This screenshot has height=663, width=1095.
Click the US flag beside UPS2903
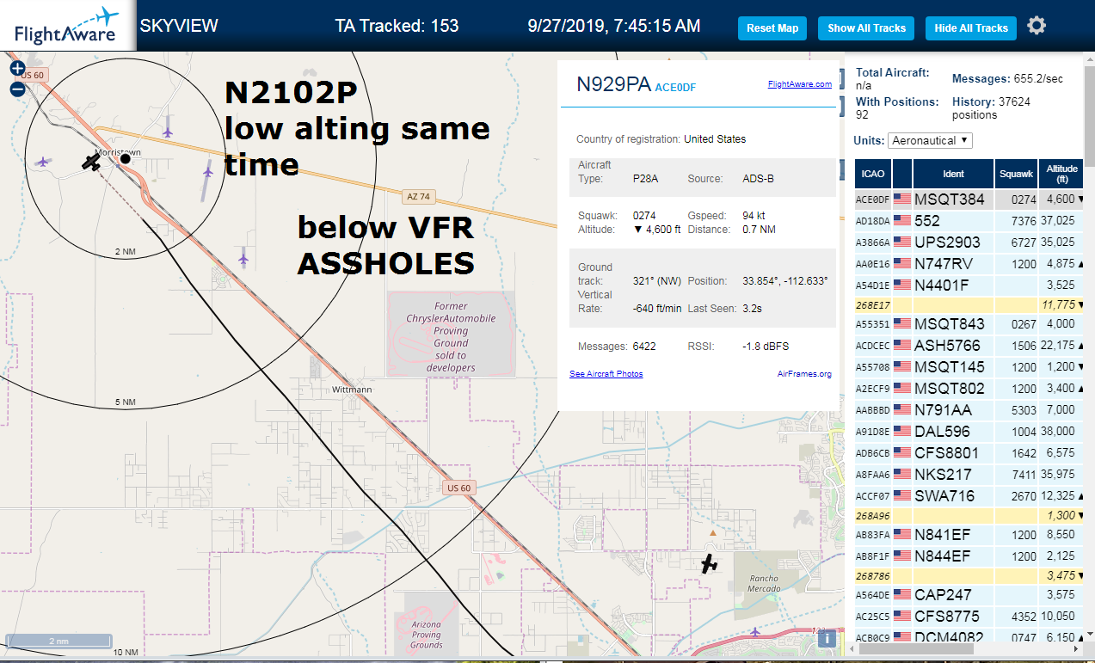(902, 242)
